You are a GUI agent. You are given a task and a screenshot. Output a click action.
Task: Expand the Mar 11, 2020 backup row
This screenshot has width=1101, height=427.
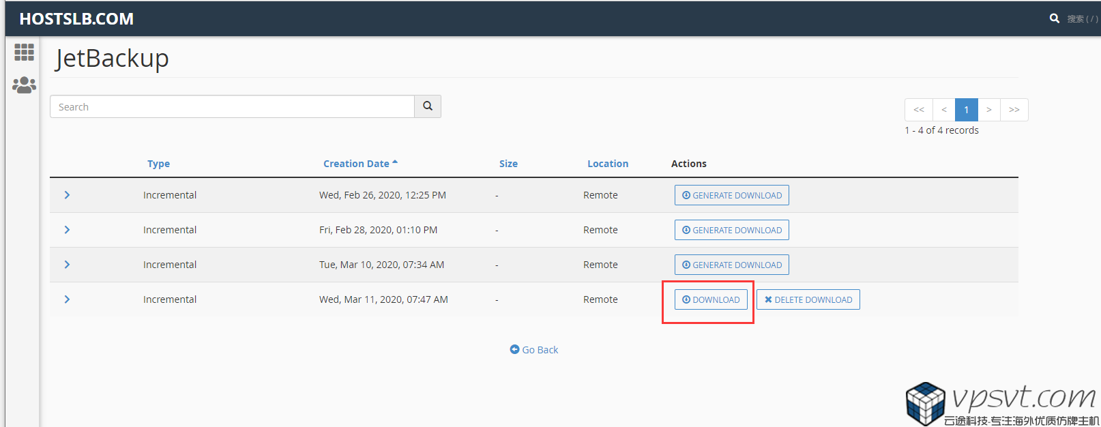[67, 299]
